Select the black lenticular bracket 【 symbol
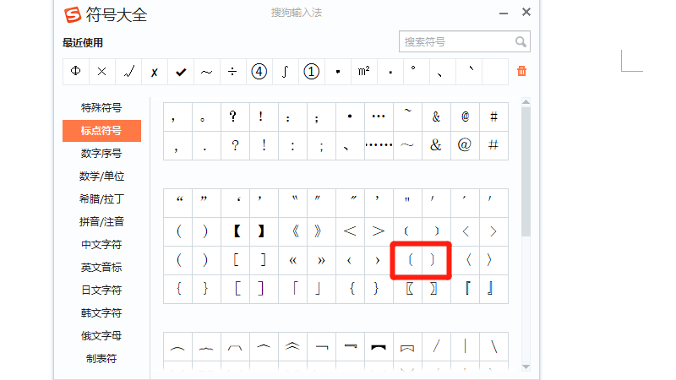The image size is (676, 380). pos(236,231)
